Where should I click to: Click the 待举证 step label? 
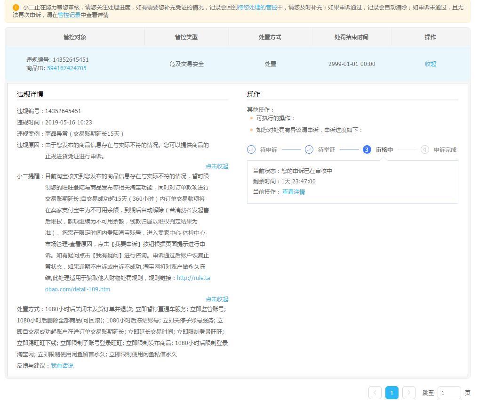pyautogui.click(x=326, y=150)
